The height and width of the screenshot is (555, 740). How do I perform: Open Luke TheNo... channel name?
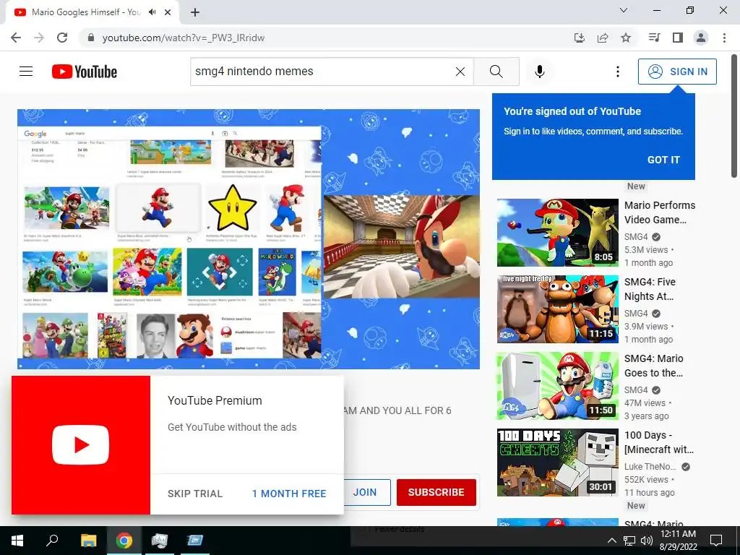(x=650, y=466)
